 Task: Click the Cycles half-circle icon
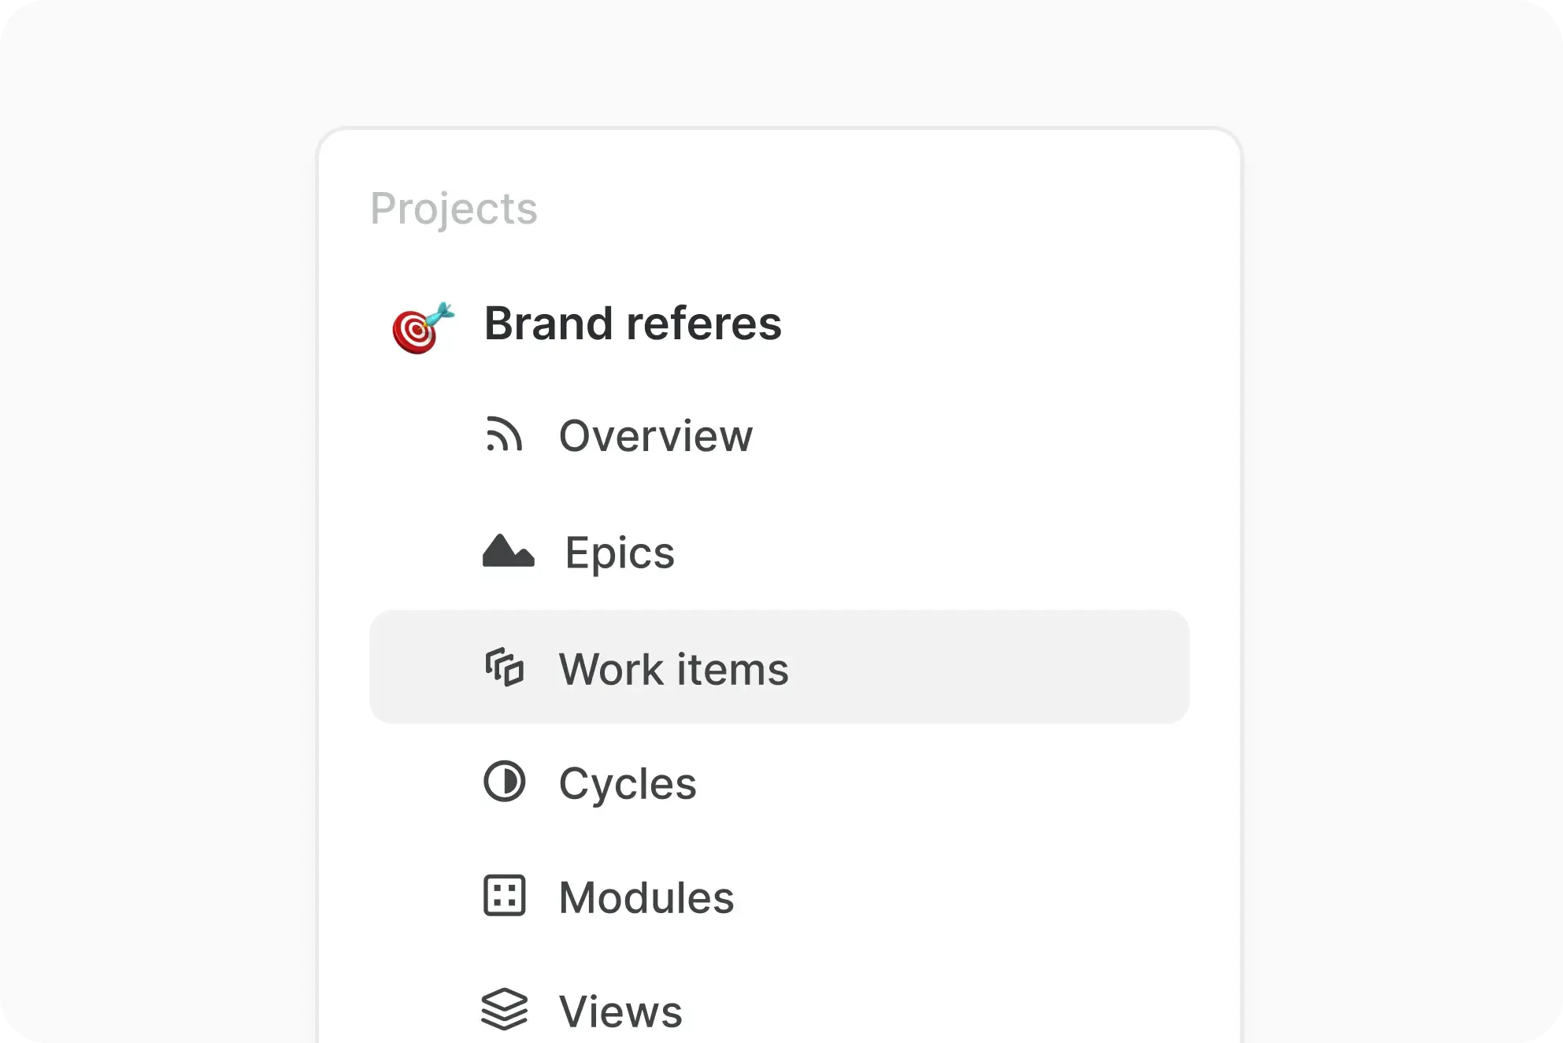(505, 783)
